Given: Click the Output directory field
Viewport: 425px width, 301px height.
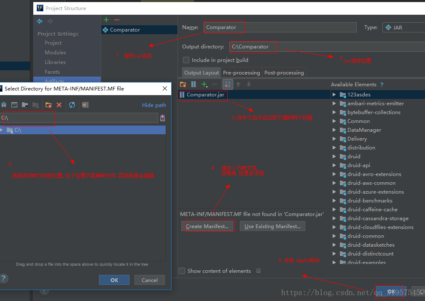Looking at the screenshot, I should coord(327,47).
